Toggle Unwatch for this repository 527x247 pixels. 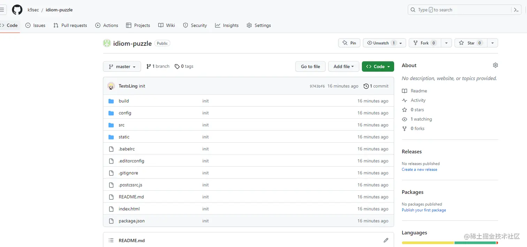[x=384, y=43]
